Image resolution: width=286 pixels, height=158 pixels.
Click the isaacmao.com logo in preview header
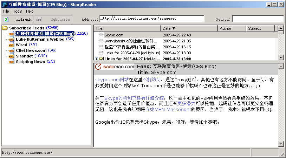(x=115, y=67)
